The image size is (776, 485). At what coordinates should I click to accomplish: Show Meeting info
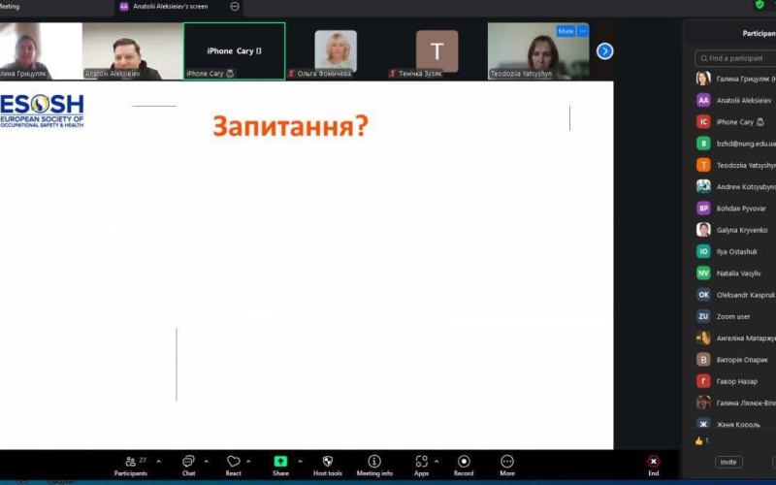pos(374,462)
